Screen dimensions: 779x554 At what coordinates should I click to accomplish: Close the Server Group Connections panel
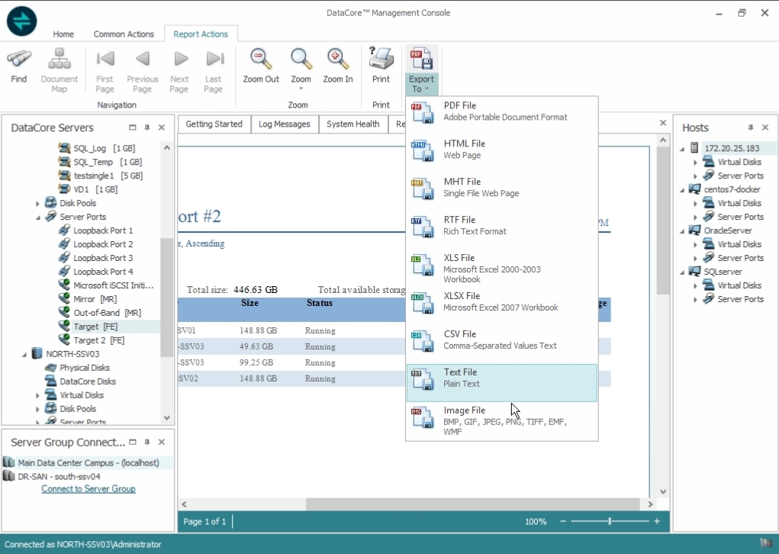[x=162, y=442]
